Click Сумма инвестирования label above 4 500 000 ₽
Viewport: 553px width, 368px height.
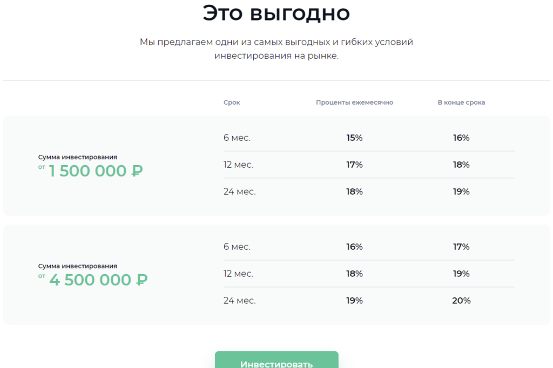77,266
